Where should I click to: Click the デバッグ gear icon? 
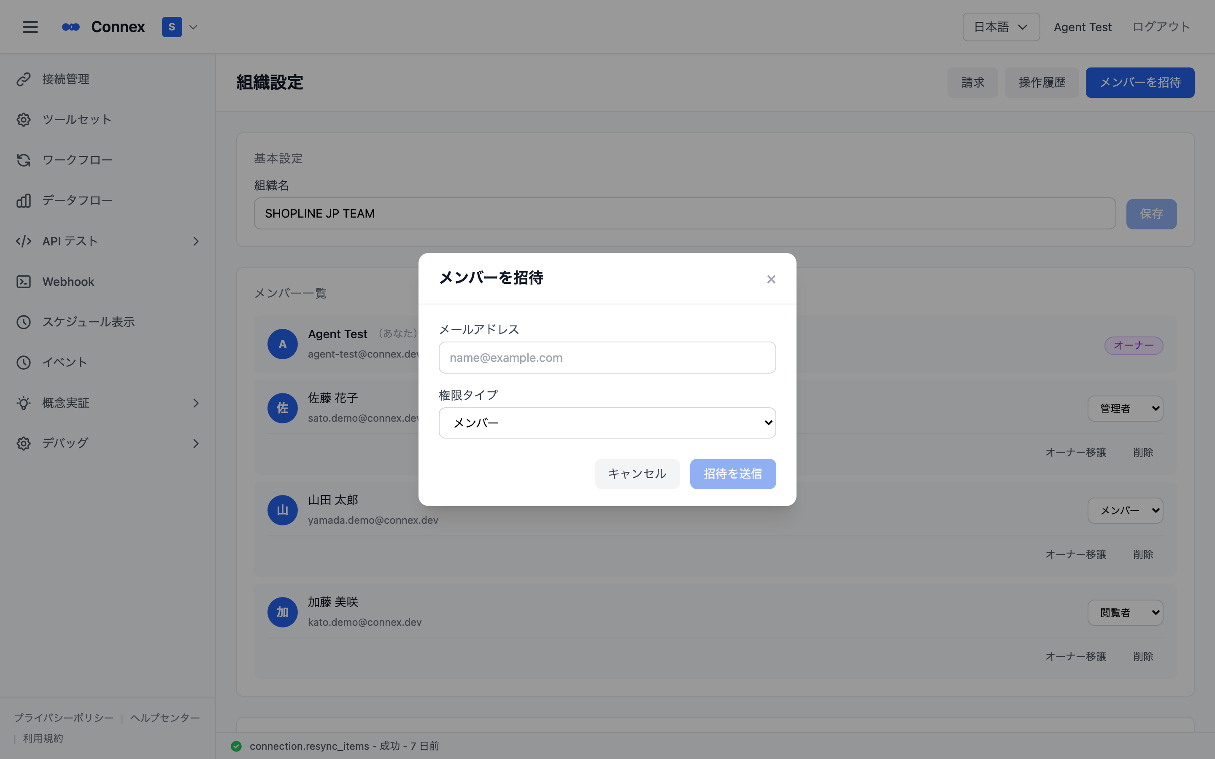pyautogui.click(x=24, y=443)
